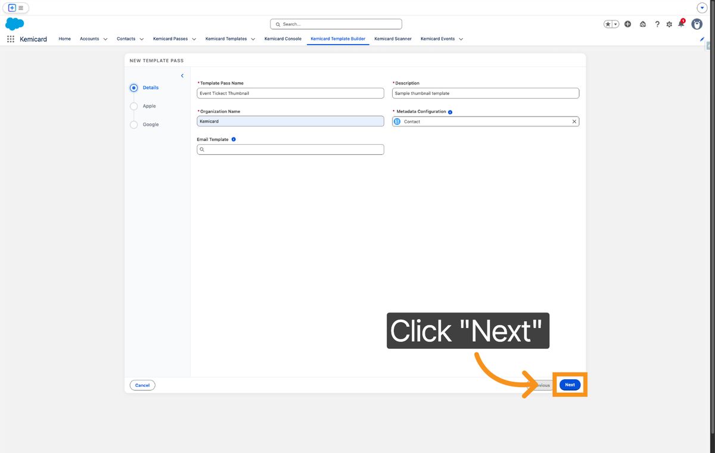The image size is (715, 453).
Task: Click the favorites star icon
Action: [x=608, y=24]
